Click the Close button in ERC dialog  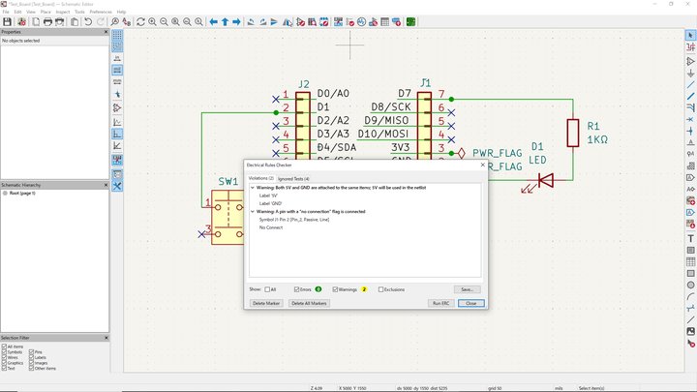click(470, 303)
